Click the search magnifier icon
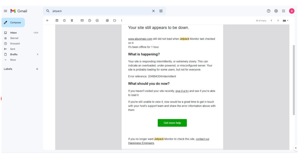The image size is (298, 165). pyautogui.click(x=48, y=11)
